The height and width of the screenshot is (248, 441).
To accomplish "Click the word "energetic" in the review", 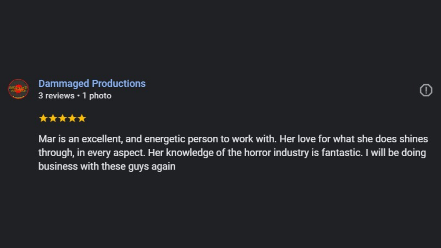I will pos(165,139).
